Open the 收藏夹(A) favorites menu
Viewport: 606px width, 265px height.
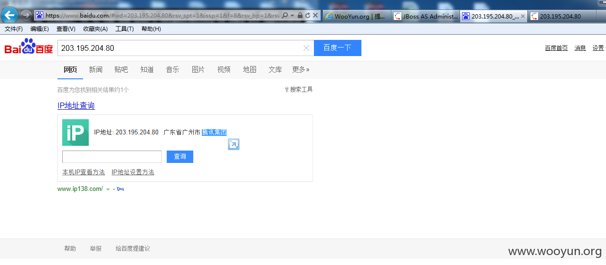pyautogui.click(x=95, y=29)
